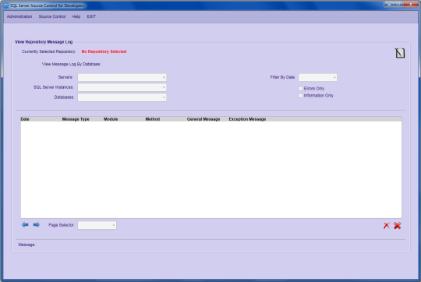Maximize the application window
Viewport: 421px width, 282px height.
(x=398, y=4)
